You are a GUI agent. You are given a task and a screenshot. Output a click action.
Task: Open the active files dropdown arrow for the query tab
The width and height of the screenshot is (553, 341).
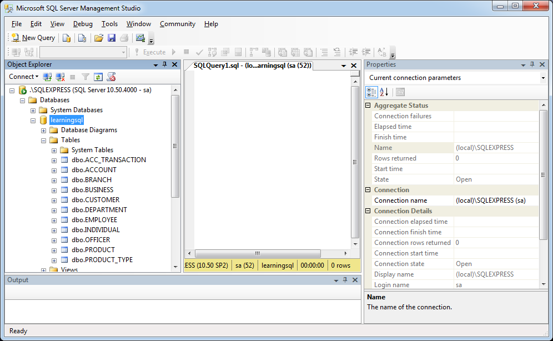click(x=344, y=66)
